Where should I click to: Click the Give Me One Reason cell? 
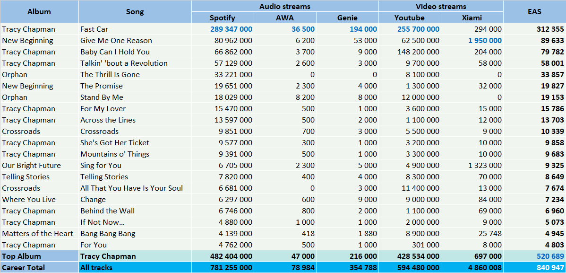point(135,41)
